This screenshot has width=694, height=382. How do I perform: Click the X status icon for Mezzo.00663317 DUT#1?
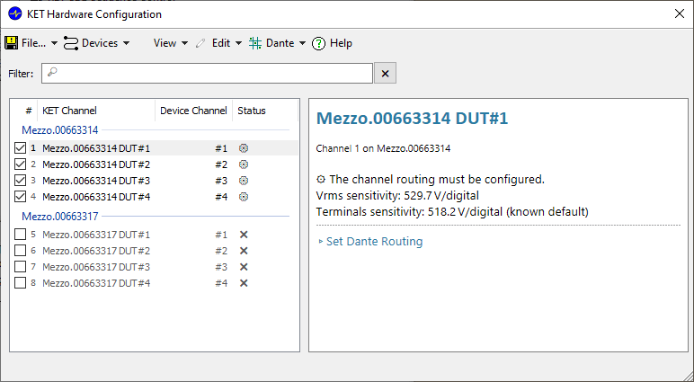click(244, 235)
